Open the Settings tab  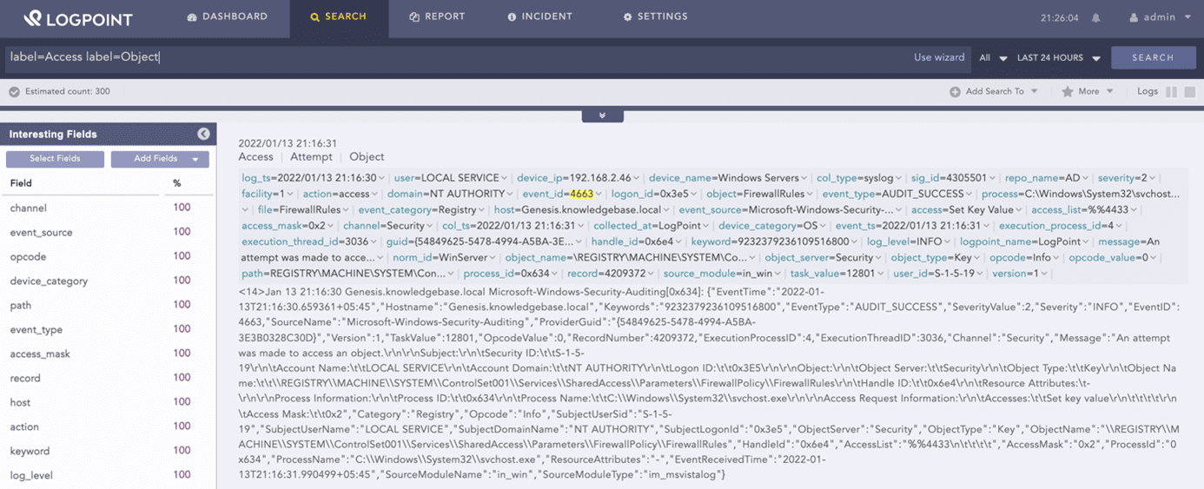tap(655, 17)
